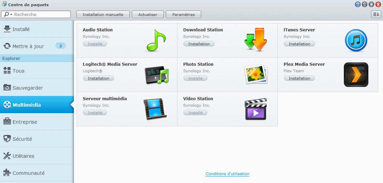Click the Sécurité shield icon

pos(7,139)
